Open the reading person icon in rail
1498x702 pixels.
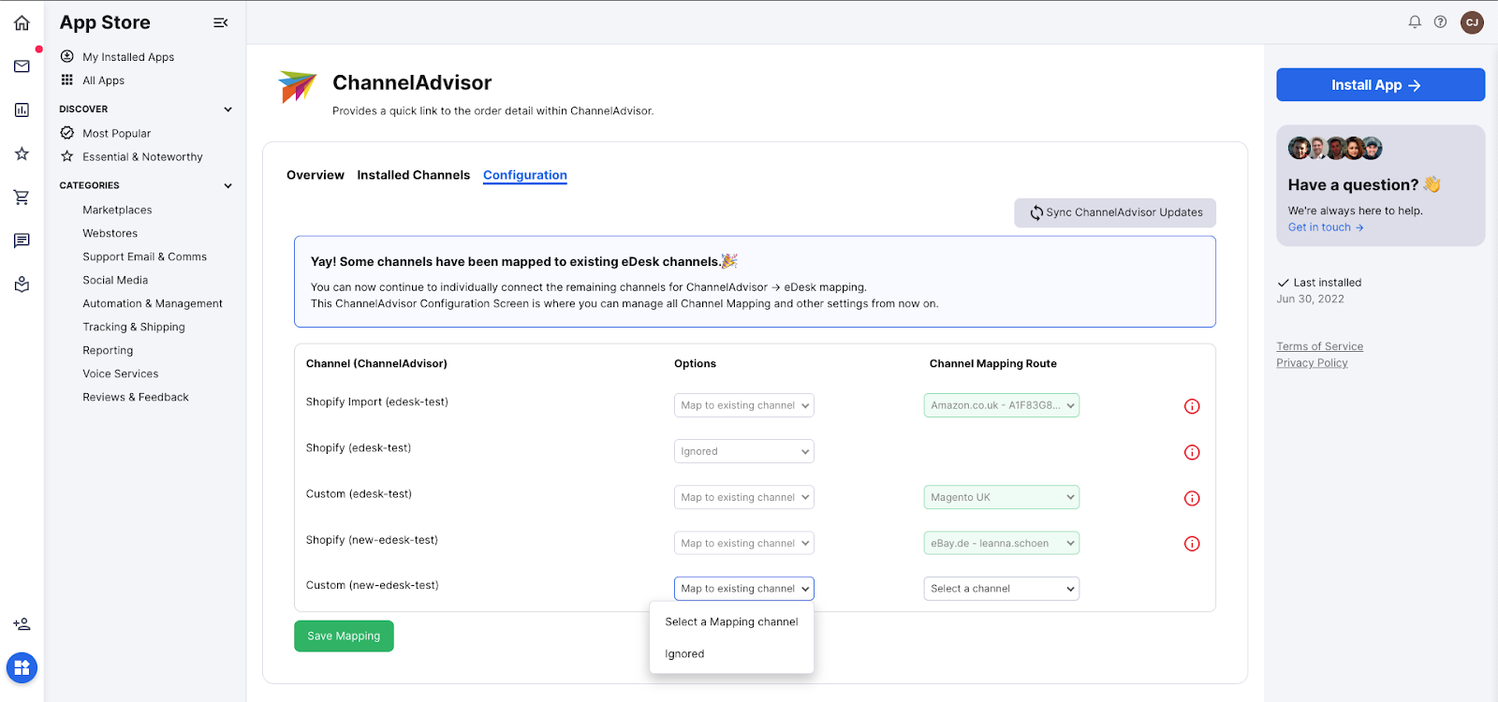(22, 285)
